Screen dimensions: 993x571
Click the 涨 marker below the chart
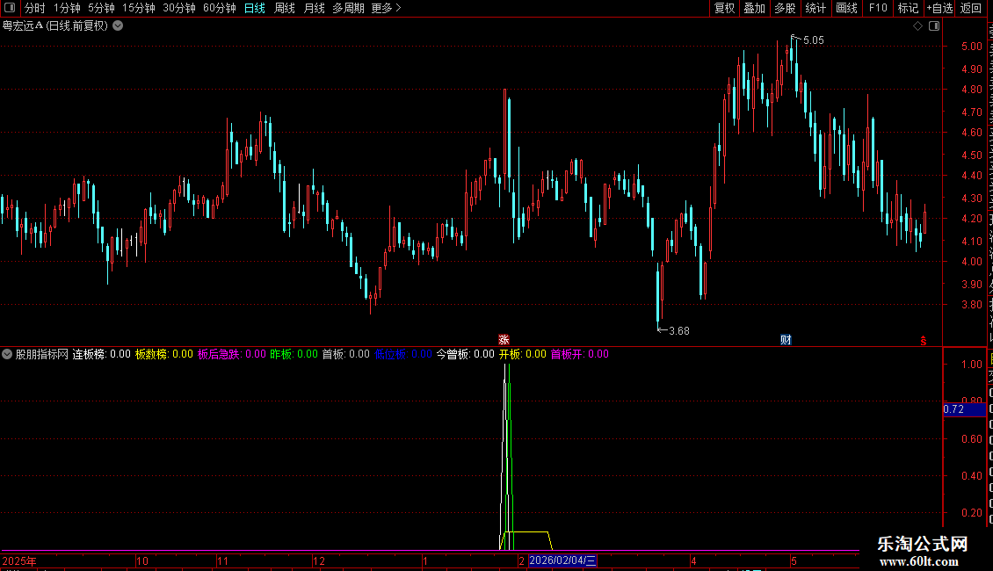pyautogui.click(x=504, y=340)
